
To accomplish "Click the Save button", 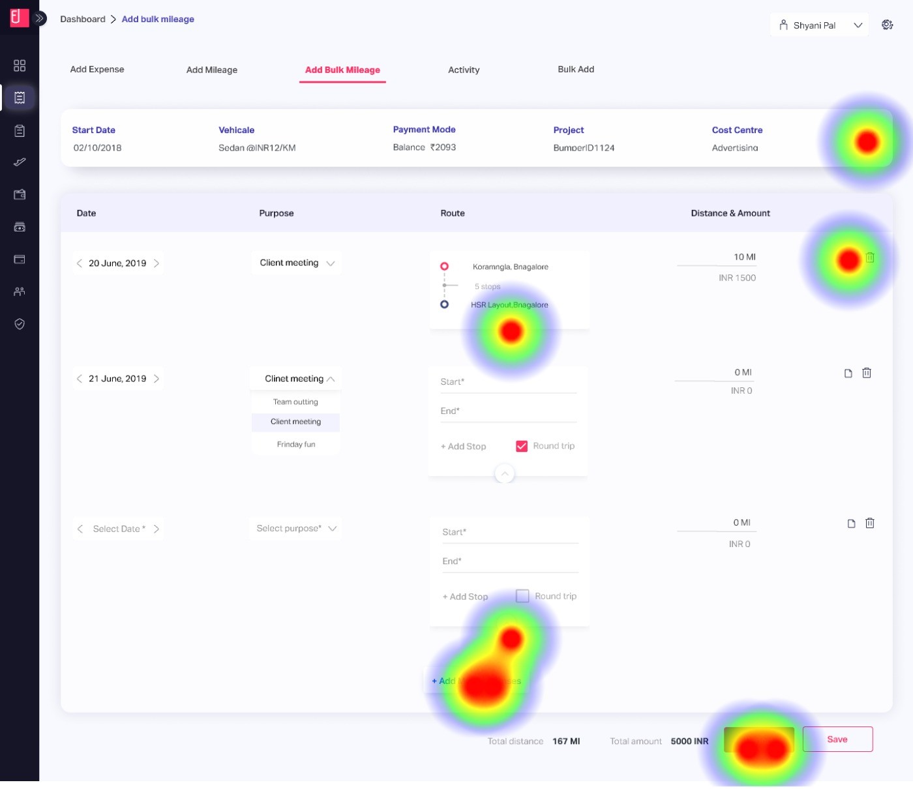I will click(x=837, y=739).
